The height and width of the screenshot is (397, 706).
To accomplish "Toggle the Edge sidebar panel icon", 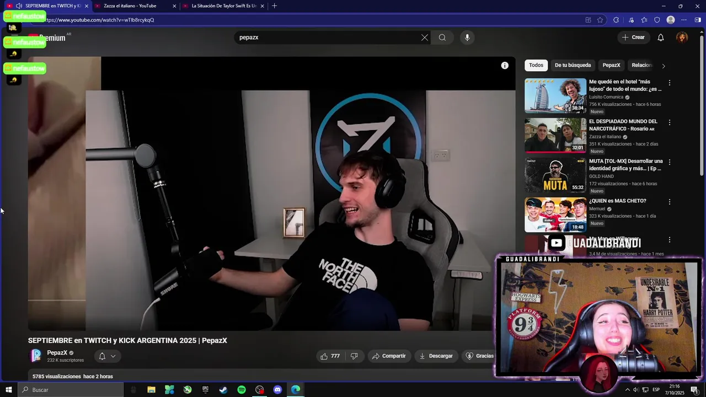I will point(698,20).
